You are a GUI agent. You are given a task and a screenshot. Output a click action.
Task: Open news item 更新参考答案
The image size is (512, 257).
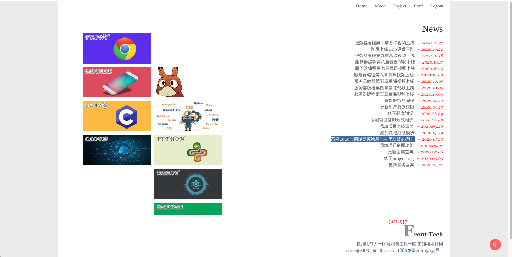point(401,165)
